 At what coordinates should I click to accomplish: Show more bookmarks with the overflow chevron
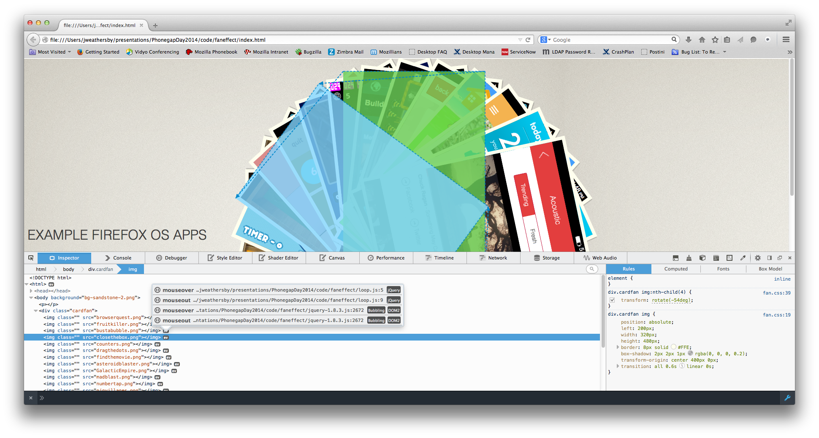click(x=790, y=52)
